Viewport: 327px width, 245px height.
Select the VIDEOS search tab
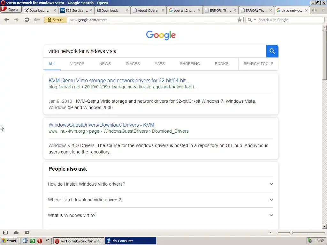click(77, 64)
